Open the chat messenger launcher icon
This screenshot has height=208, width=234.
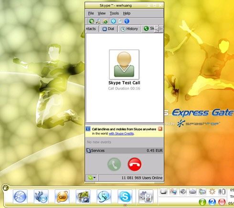(104, 197)
